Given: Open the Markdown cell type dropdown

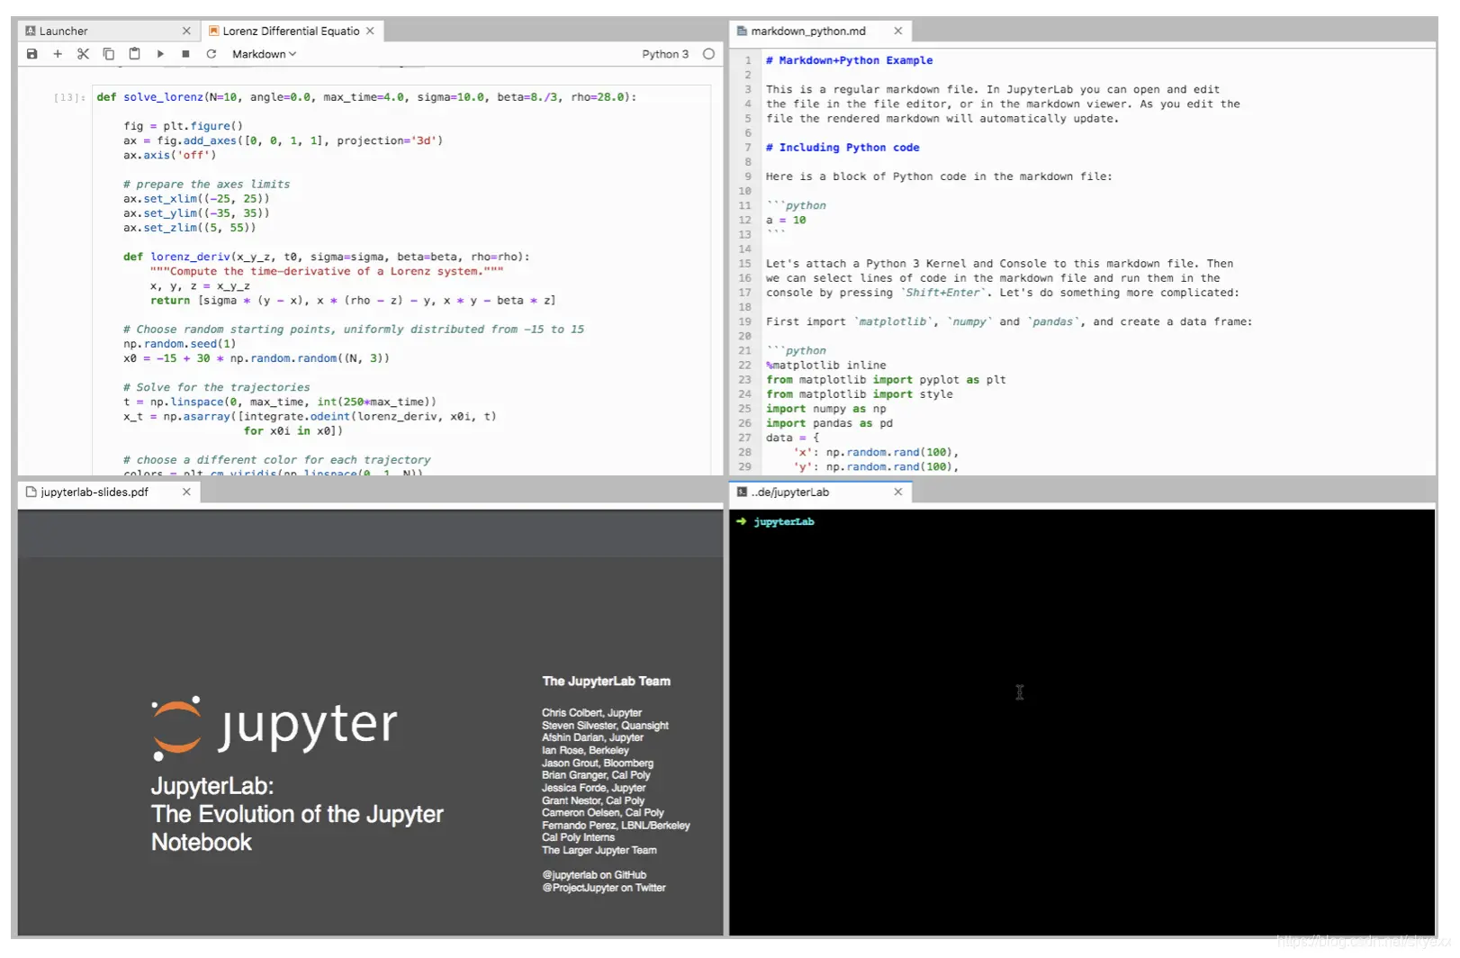Looking at the screenshot, I should pyautogui.click(x=264, y=54).
